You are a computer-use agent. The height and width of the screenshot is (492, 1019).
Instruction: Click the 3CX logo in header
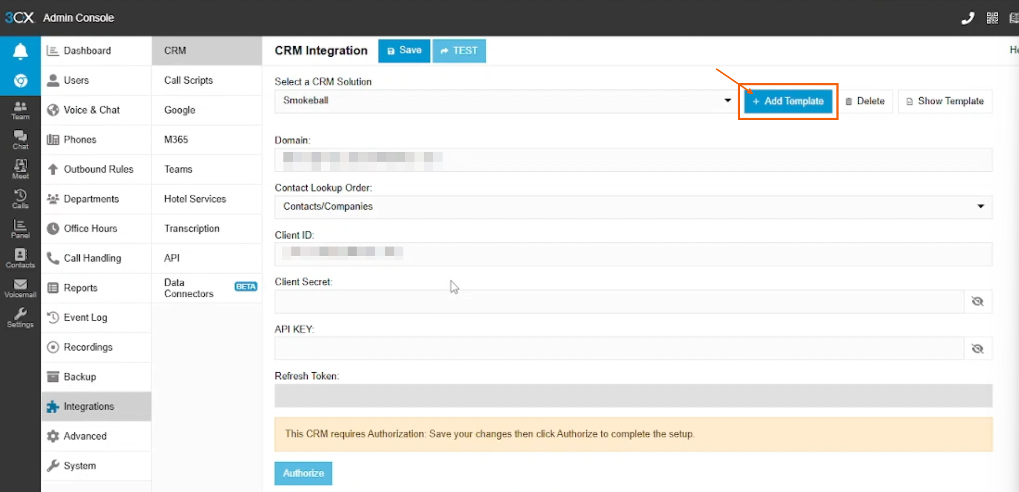click(20, 17)
